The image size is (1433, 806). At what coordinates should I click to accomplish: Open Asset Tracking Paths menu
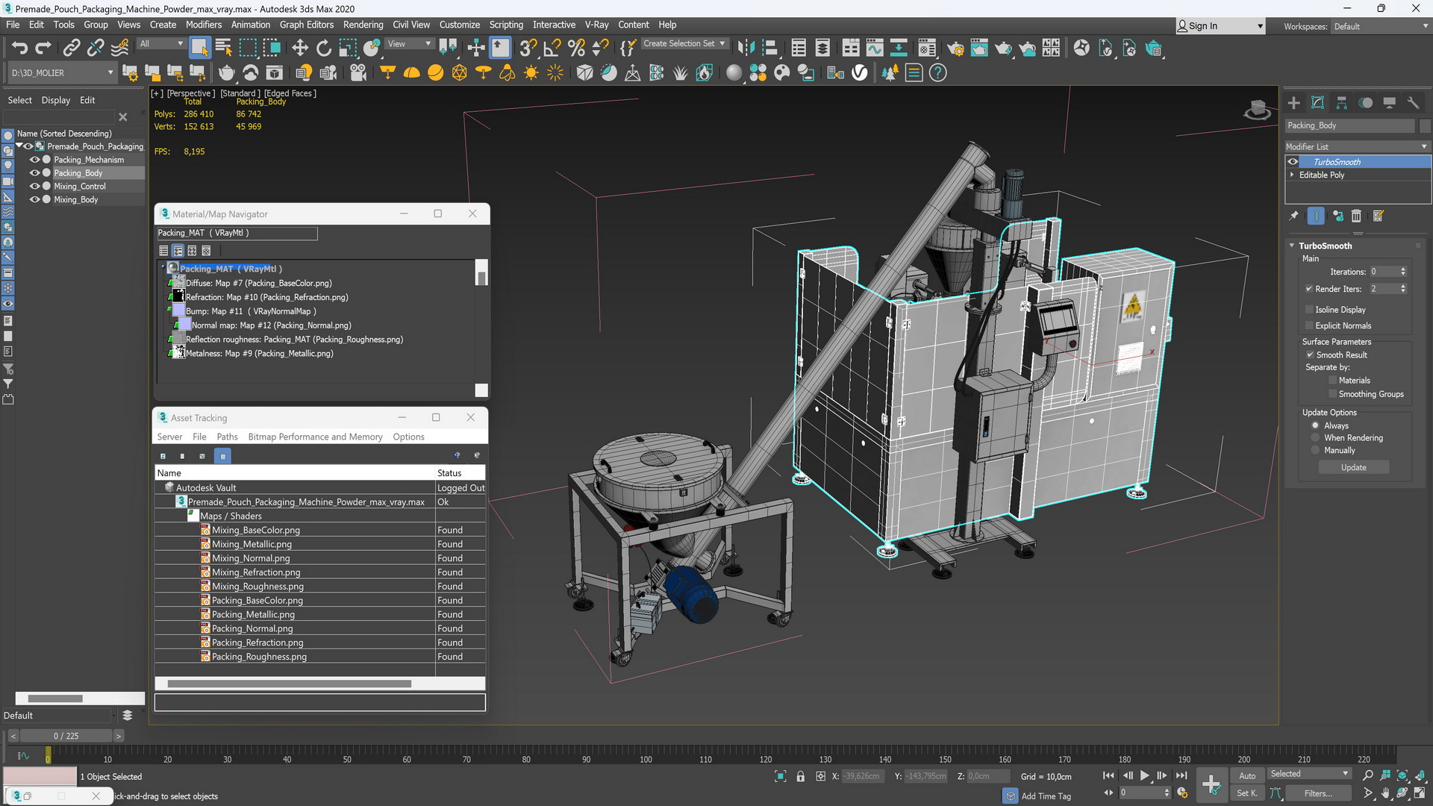[227, 437]
